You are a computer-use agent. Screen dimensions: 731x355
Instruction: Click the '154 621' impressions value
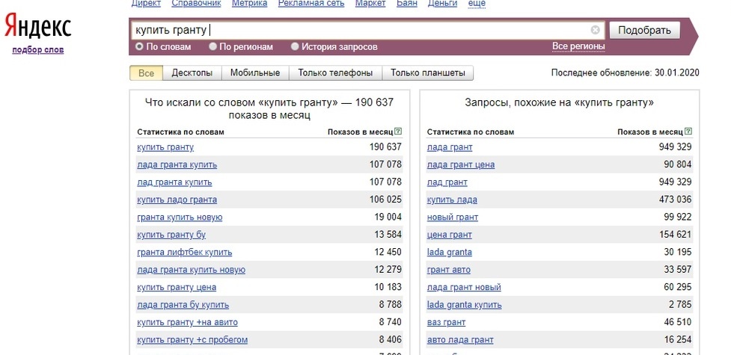coord(675,235)
